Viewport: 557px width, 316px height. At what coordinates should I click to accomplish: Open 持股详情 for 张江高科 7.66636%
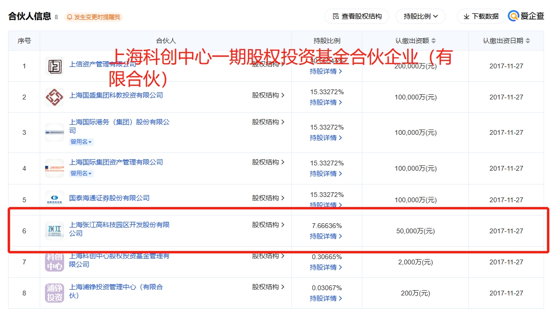click(x=326, y=236)
